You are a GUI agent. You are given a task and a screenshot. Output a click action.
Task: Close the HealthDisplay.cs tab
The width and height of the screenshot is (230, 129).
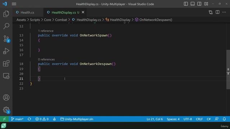(83, 12)
